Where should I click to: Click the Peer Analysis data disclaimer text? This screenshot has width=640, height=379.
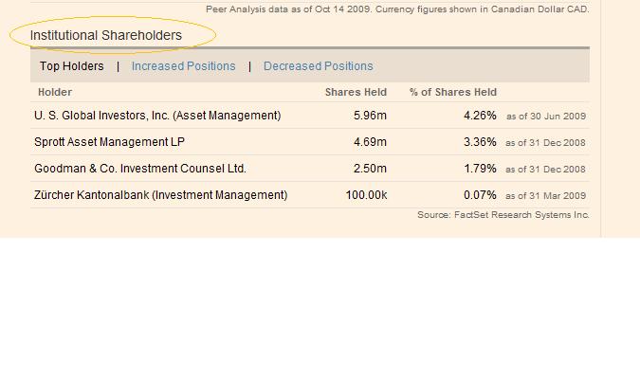point(397,9)
